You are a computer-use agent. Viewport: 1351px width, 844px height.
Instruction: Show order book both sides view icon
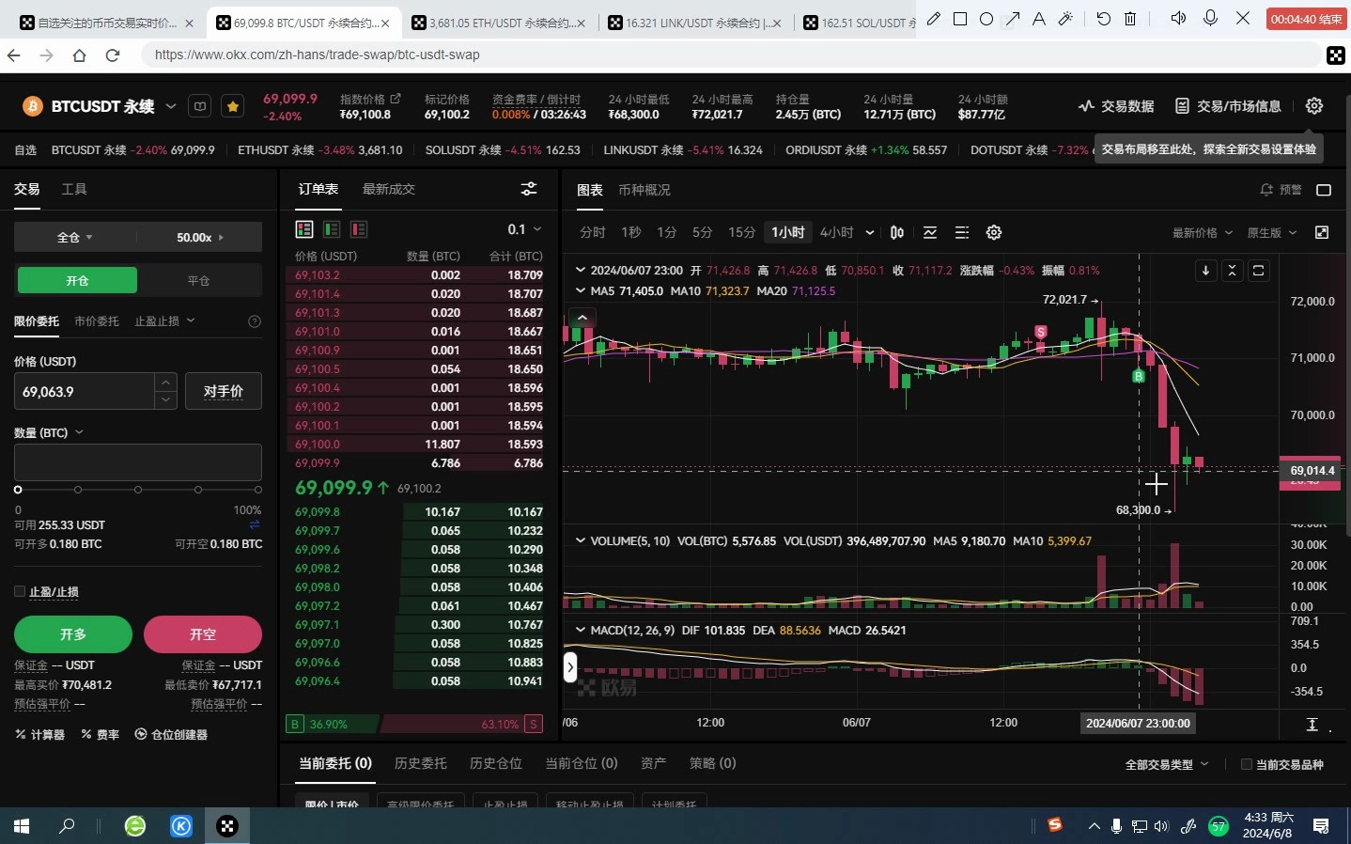click(x=304, y=229)
